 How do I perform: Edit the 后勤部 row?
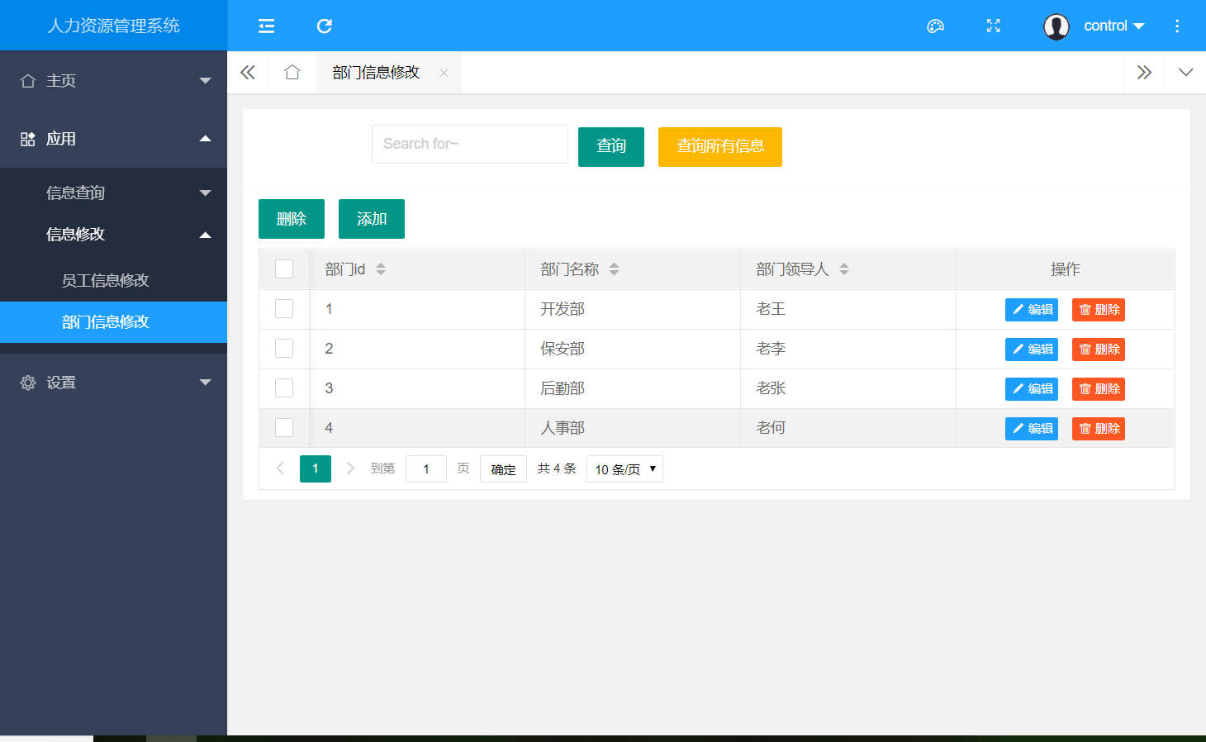[x=1032, y=389]
